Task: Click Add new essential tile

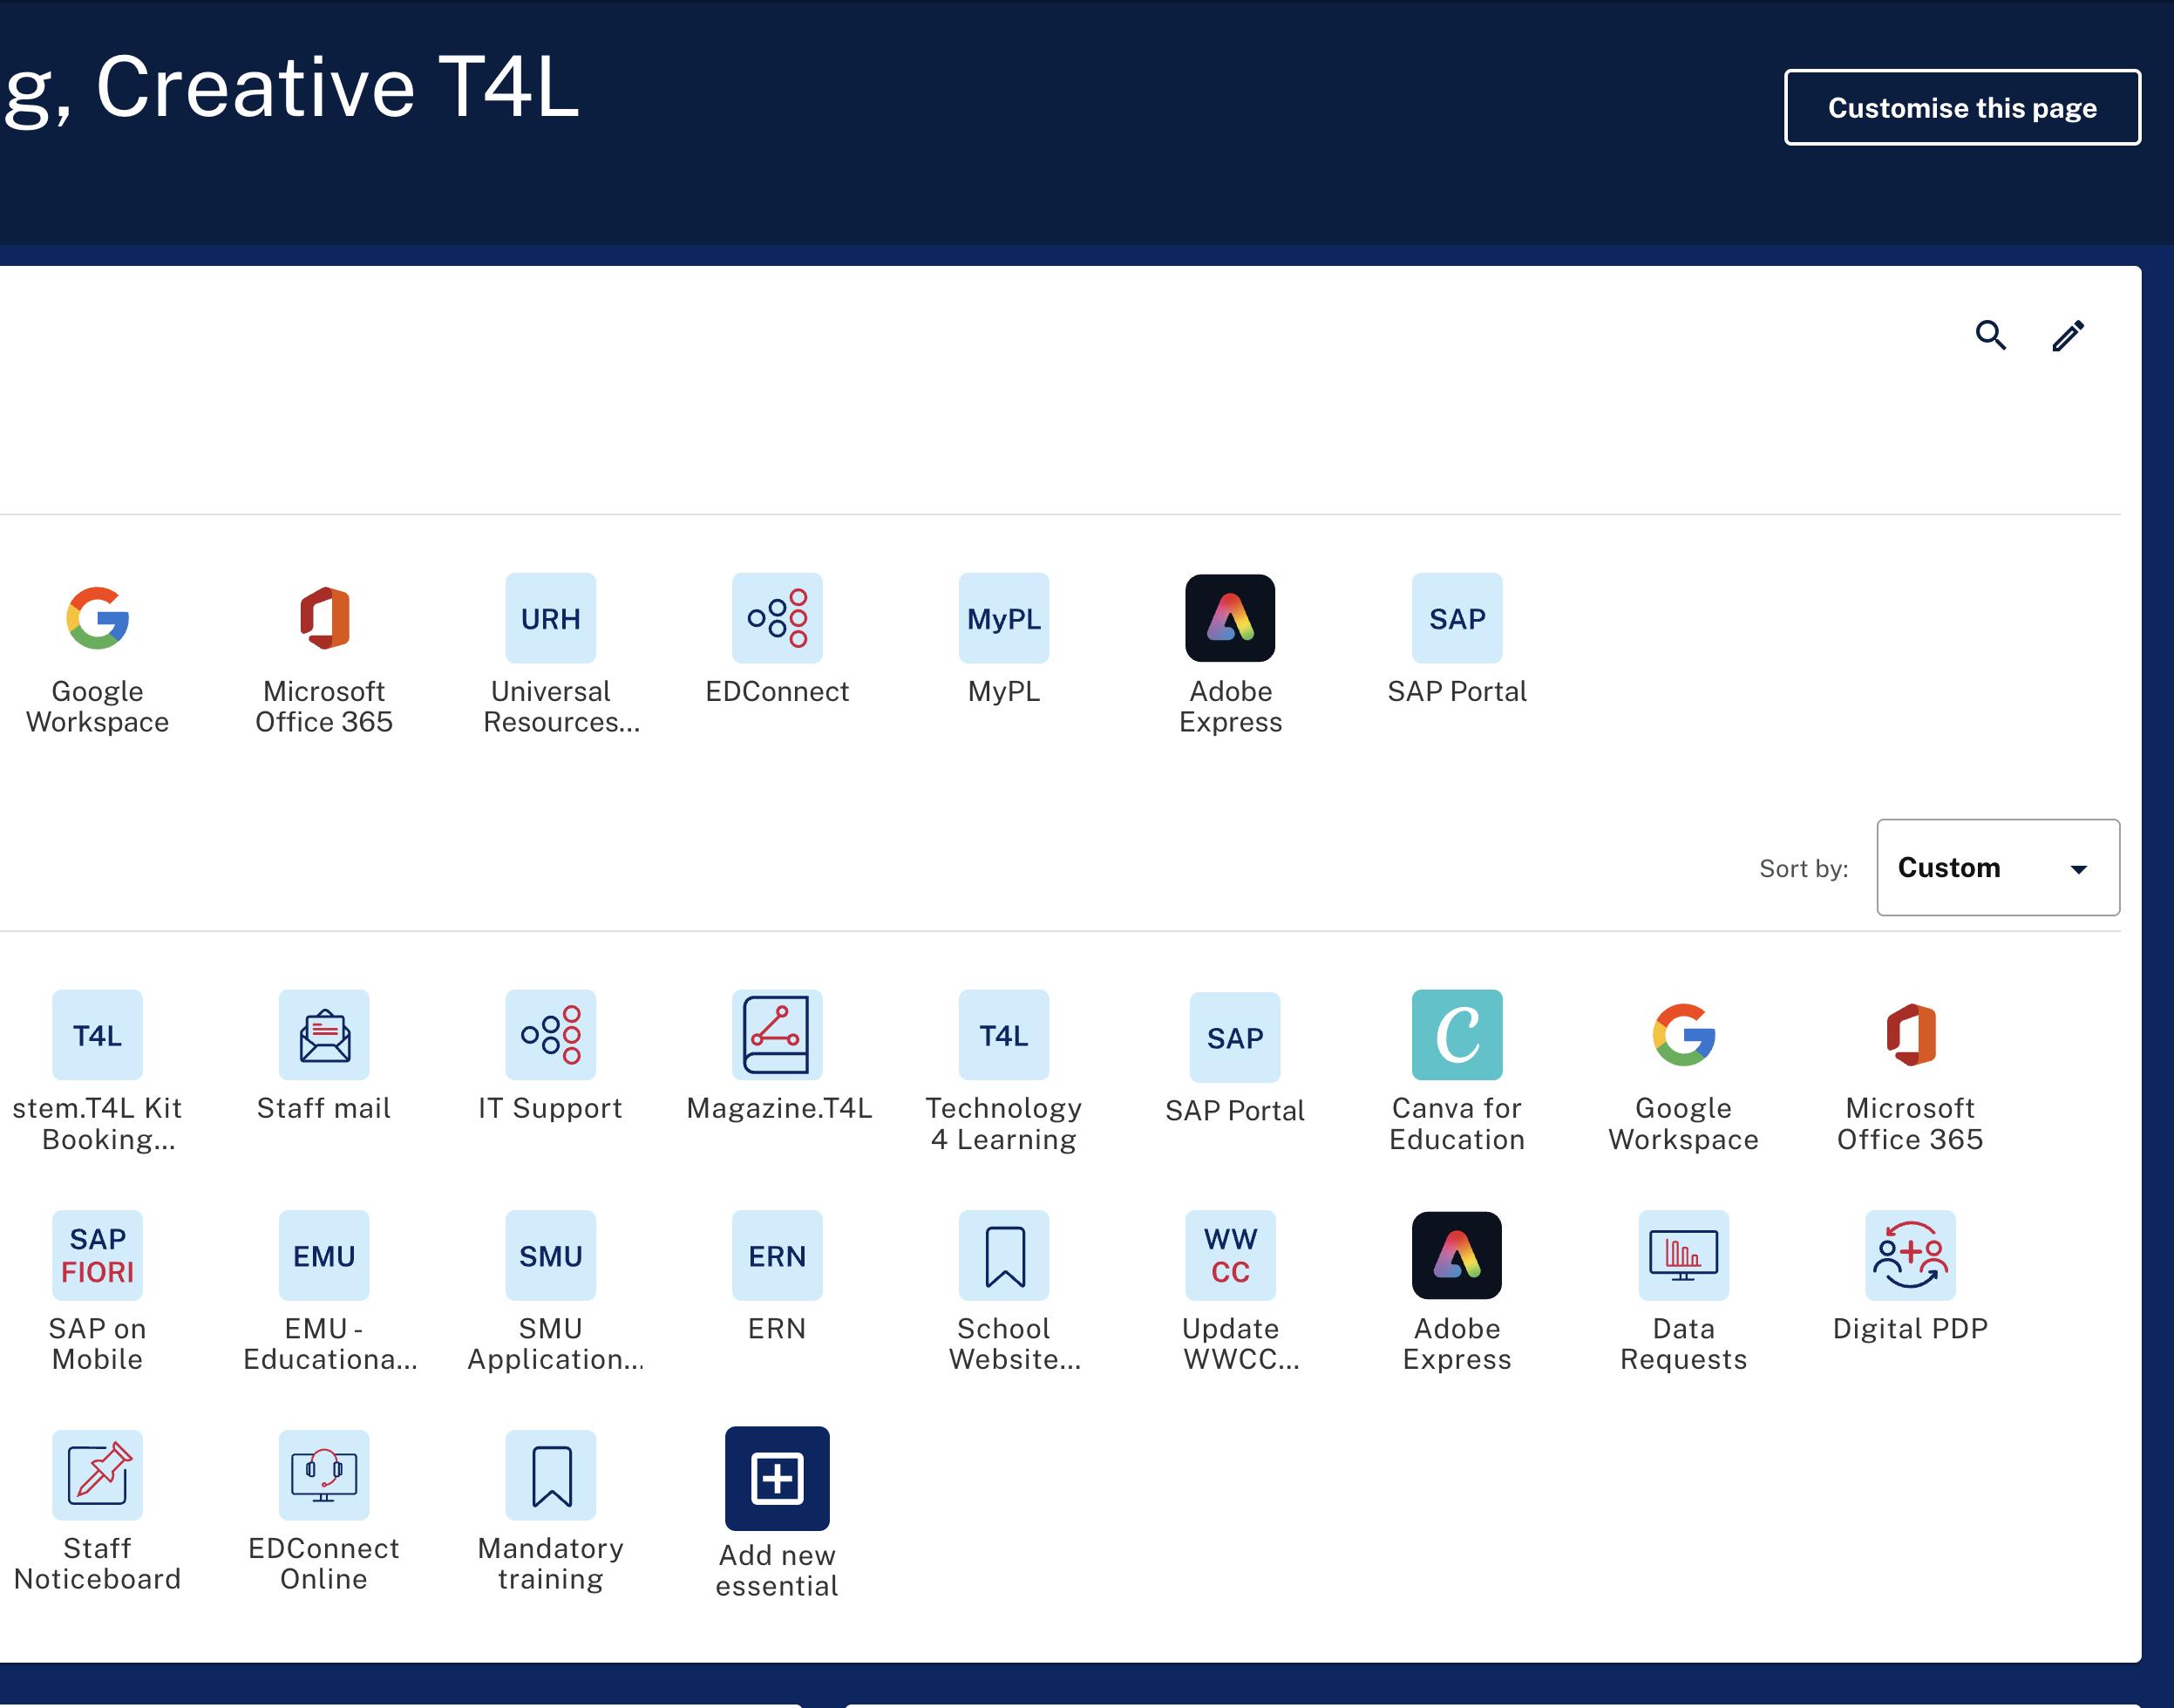Action: click(x=777, y=1478)
